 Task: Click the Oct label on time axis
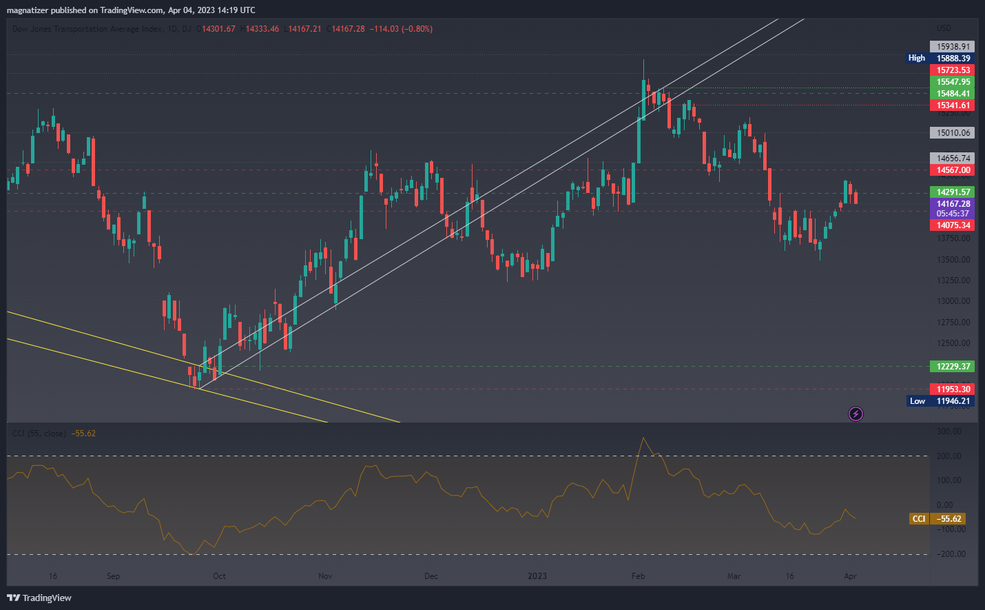219,576
